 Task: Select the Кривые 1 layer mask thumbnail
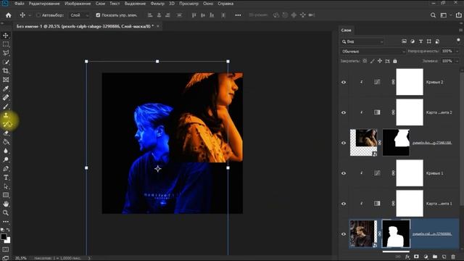coord(410,173)
